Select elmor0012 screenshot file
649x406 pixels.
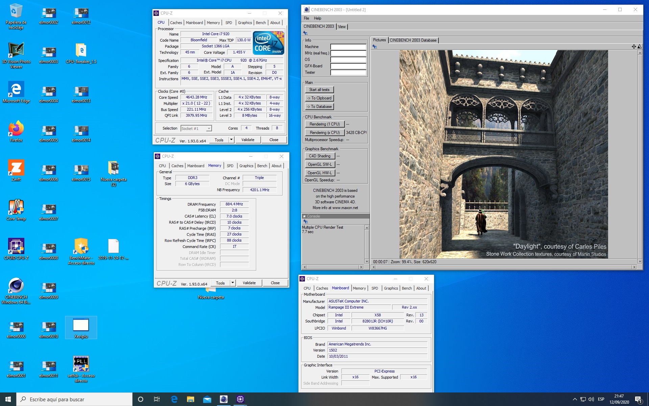click(81, 16)
